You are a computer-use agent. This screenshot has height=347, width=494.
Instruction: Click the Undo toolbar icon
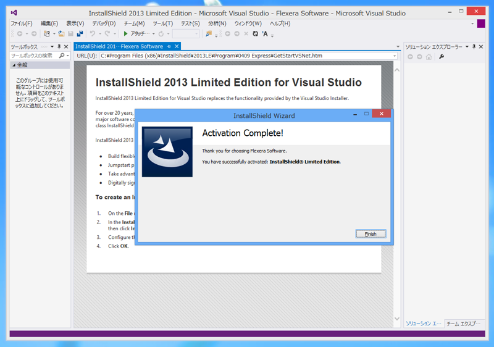[92, 33]
